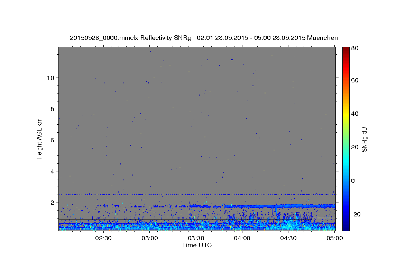Screen dimensions: 415x277
Task: Click the 02:30 time axis tick label
Action: click(x=103, y=238)
